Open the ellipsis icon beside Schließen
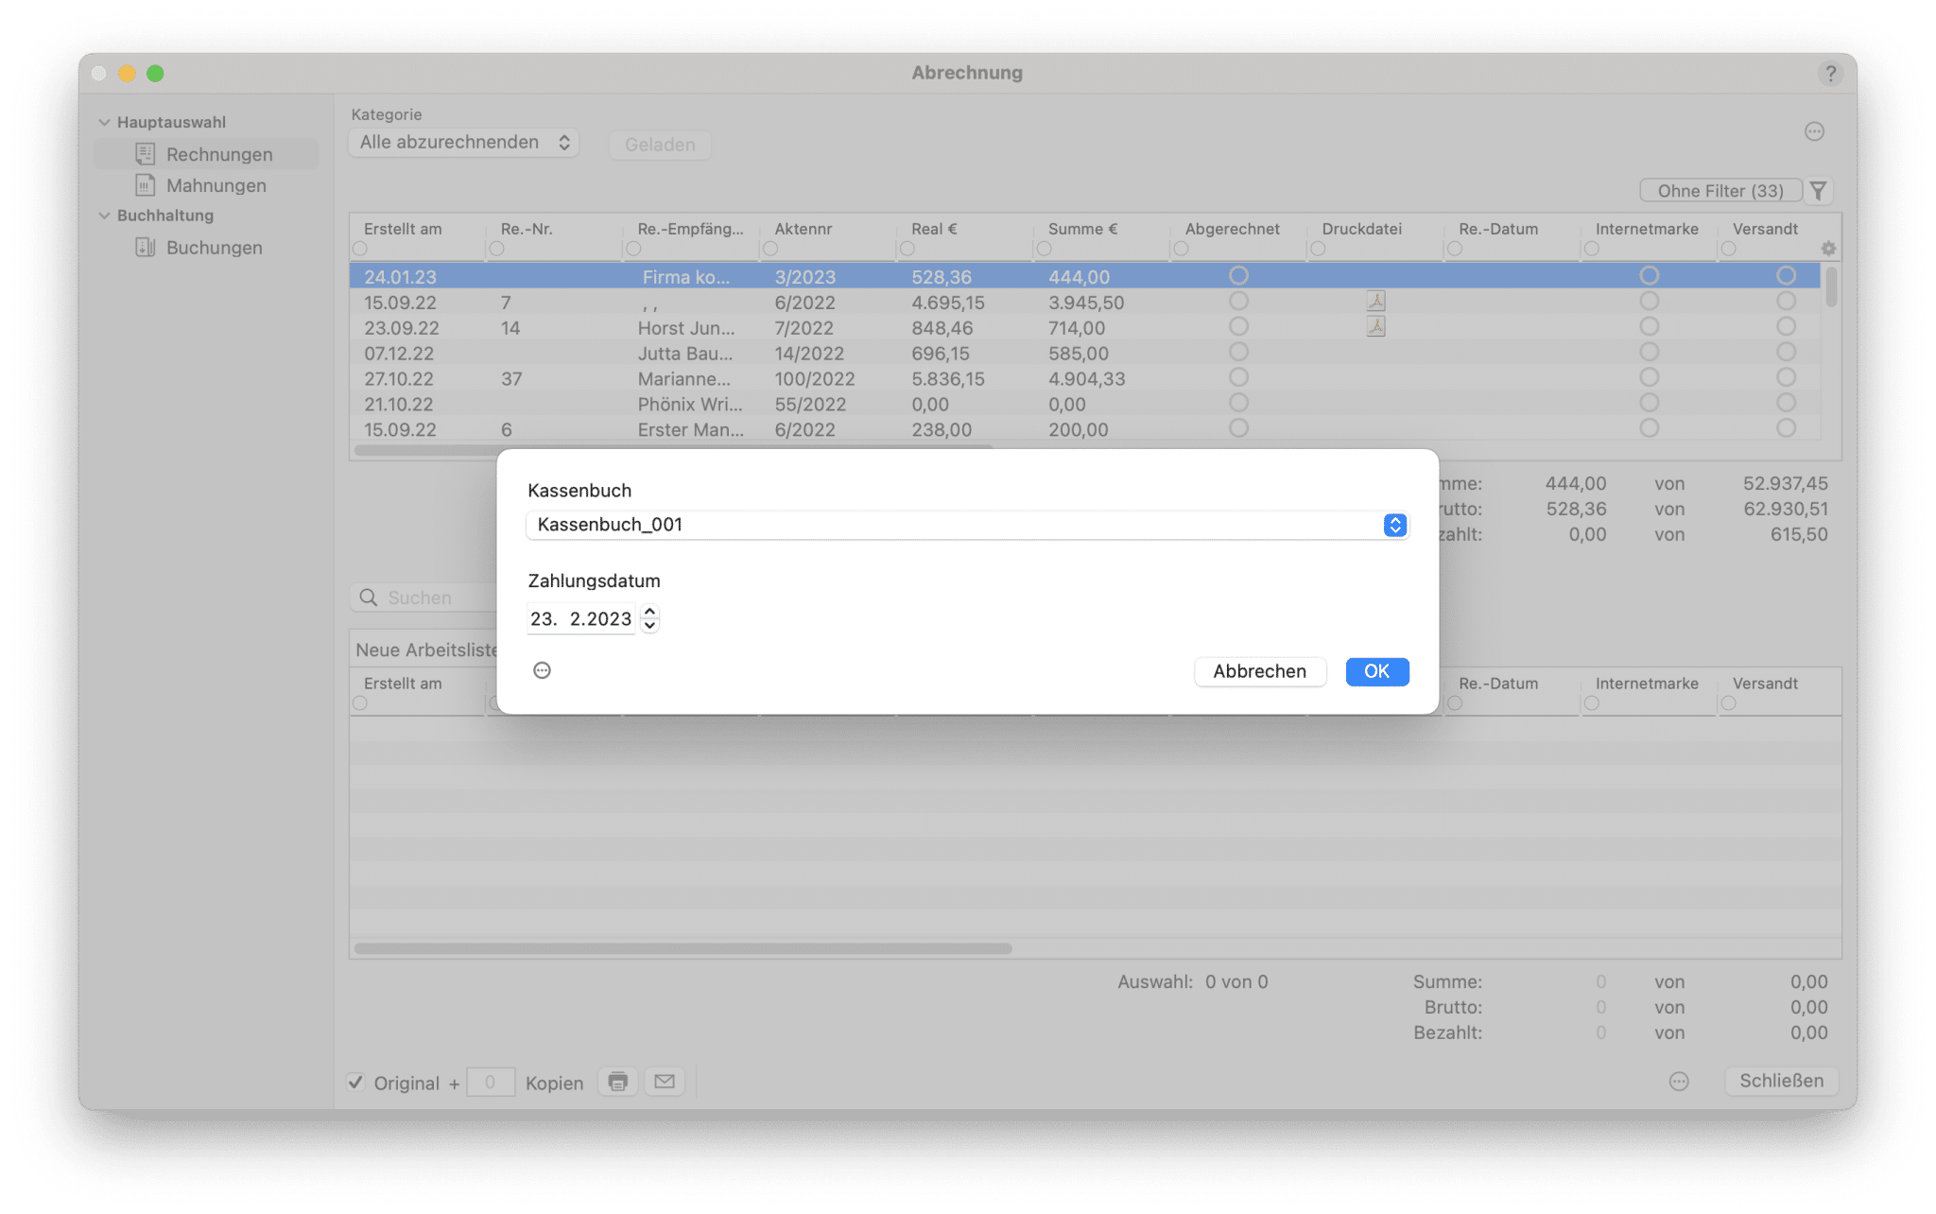 [1679, 1082]
